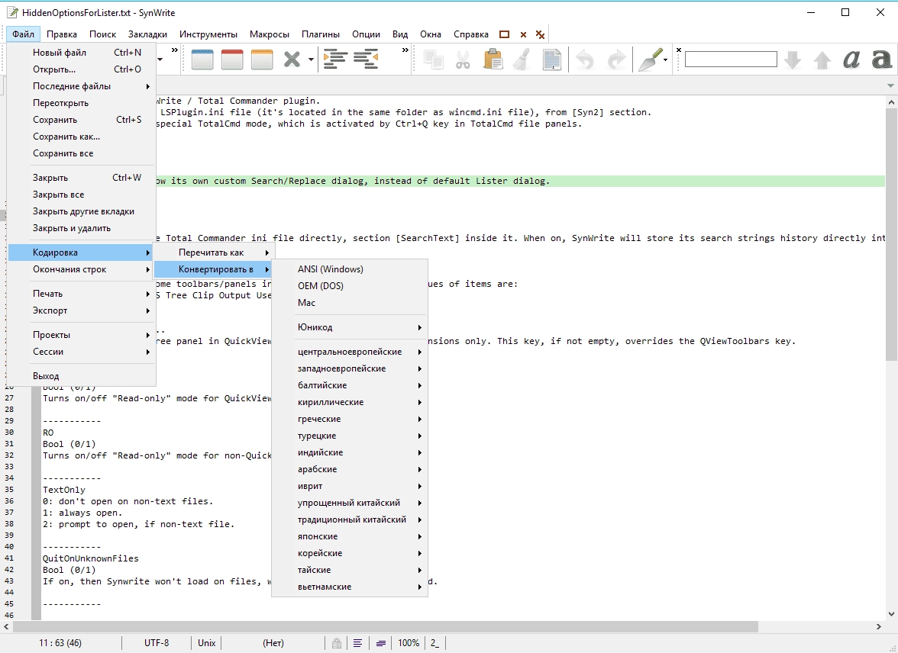Open the dropdown arrow beside the X icon
The image size is (898, 653).
coord(311,60)
